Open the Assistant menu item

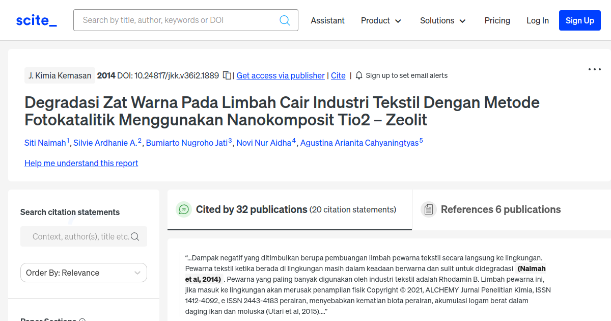point(327,20)
